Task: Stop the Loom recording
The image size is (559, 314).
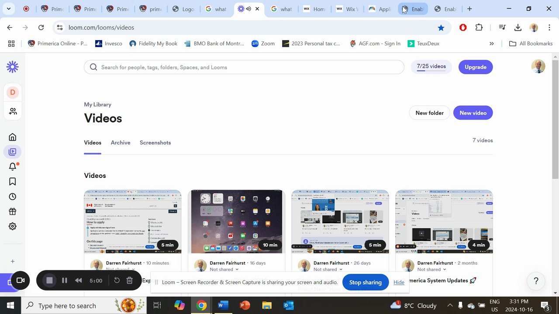Action: pos(49,280)
